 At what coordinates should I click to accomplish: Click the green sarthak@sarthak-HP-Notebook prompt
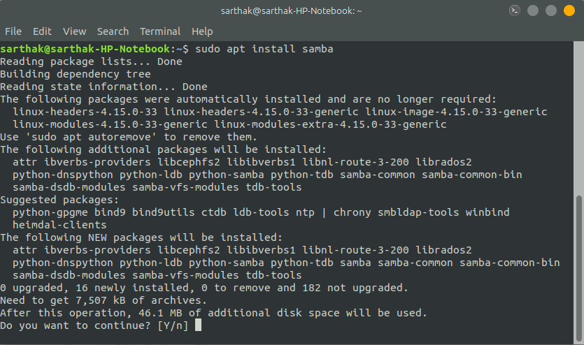[x=85, y=49]
